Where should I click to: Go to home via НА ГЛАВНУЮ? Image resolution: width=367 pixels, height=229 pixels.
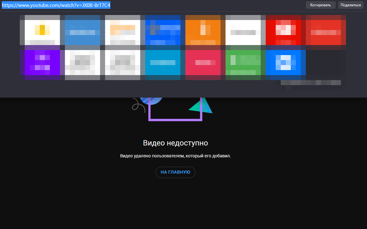[x=175, y=172]
